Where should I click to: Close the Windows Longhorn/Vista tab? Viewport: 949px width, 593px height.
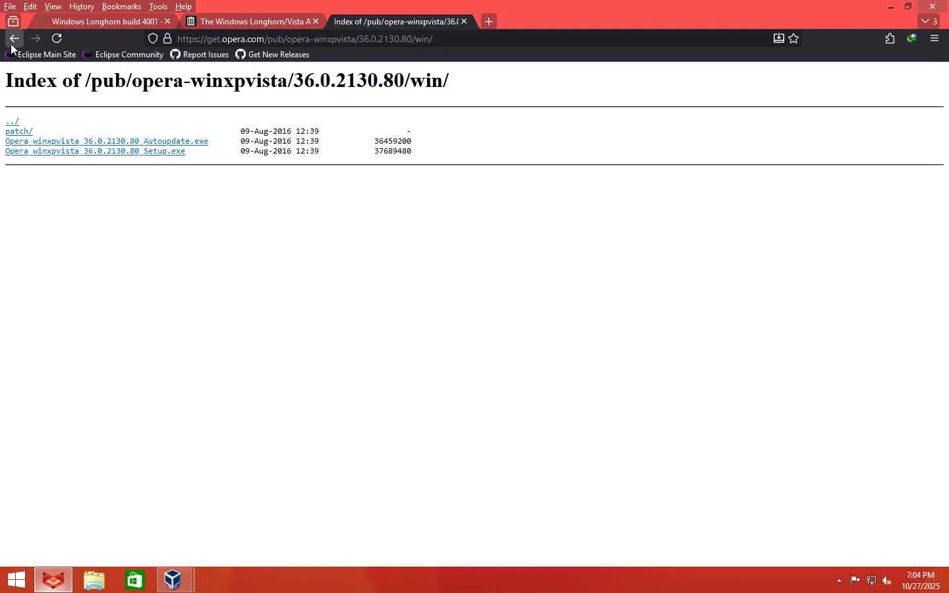pos(316,21)
